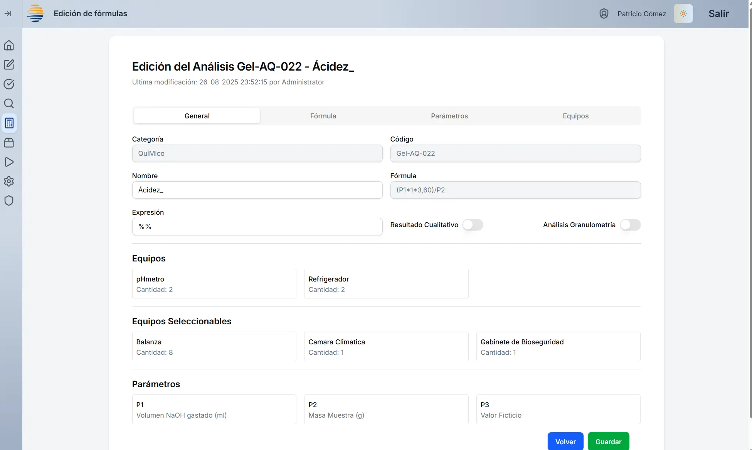Open the Home sidebar icon

tap(9, 46)
